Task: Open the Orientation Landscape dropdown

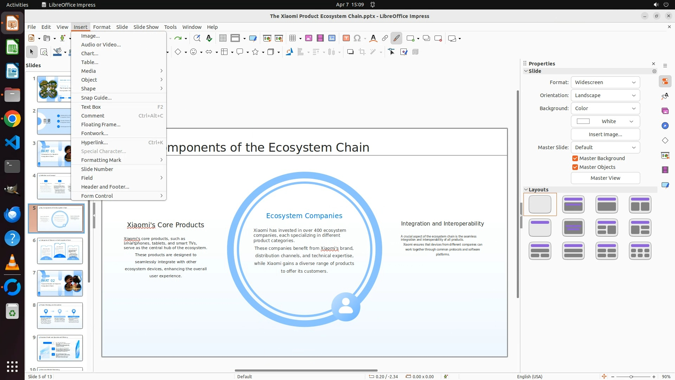Action: (605, 95)
